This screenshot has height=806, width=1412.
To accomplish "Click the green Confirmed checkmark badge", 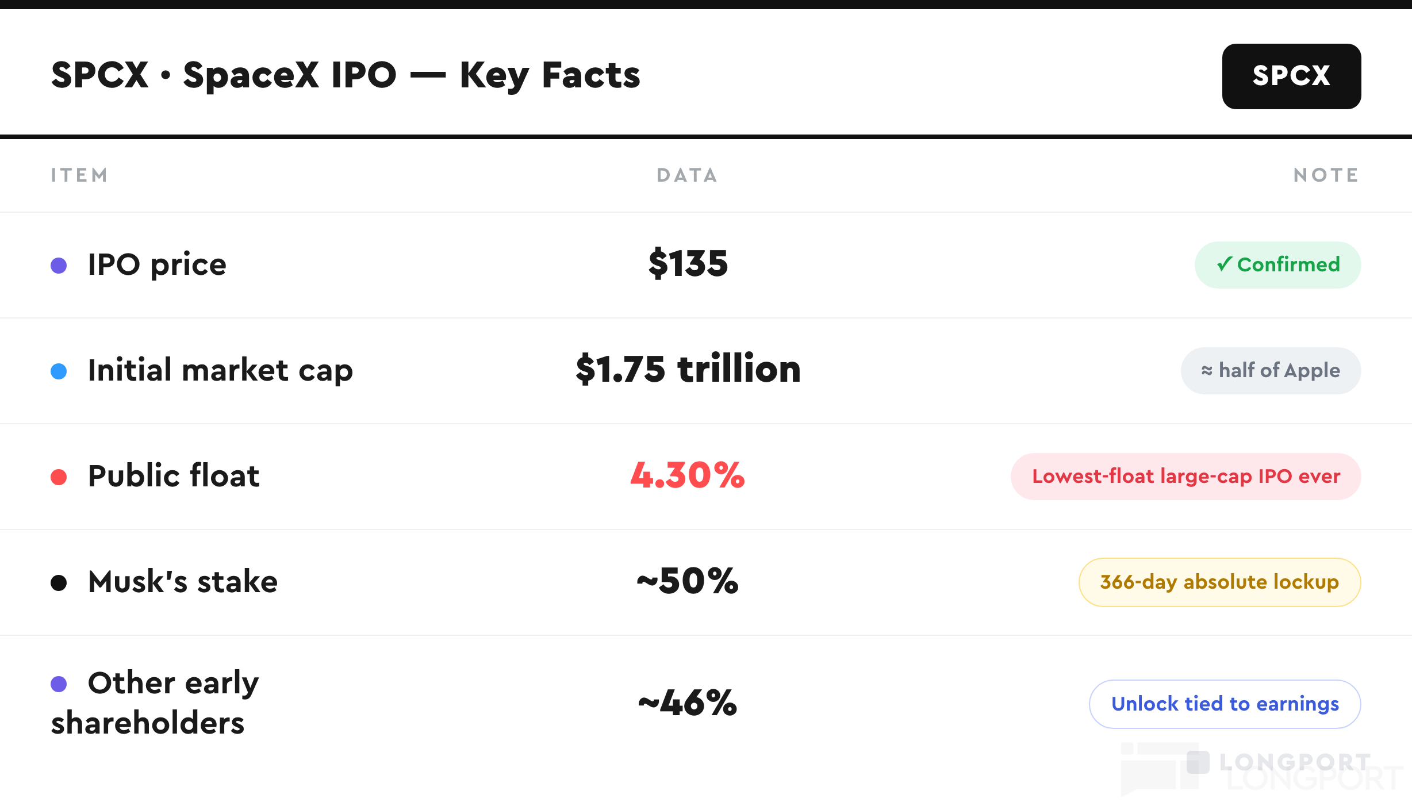I will pos(1277,264).
